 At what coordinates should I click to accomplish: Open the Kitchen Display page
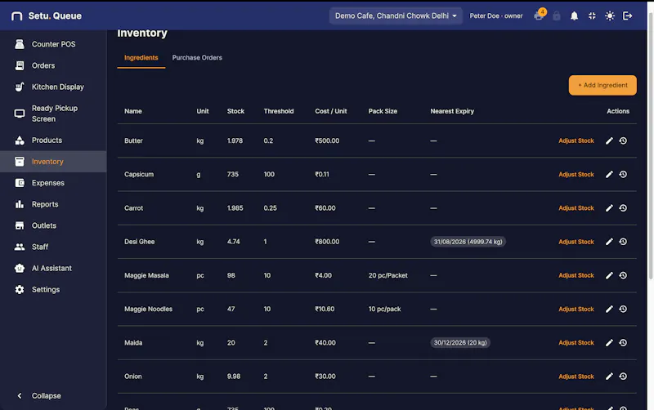click(53, 87)
